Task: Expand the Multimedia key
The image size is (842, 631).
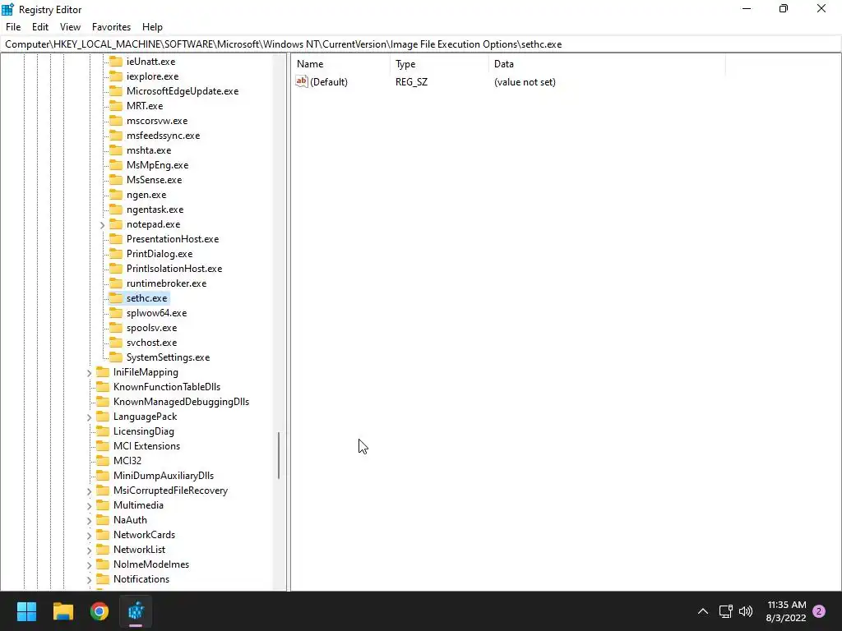Action: click(x=89, y=505)
